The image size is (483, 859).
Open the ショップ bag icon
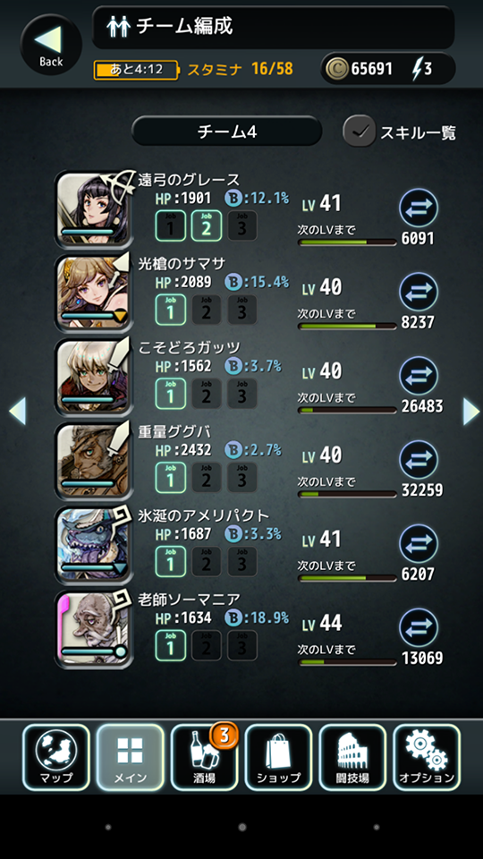pyautogui.click(x=278, y=757)
